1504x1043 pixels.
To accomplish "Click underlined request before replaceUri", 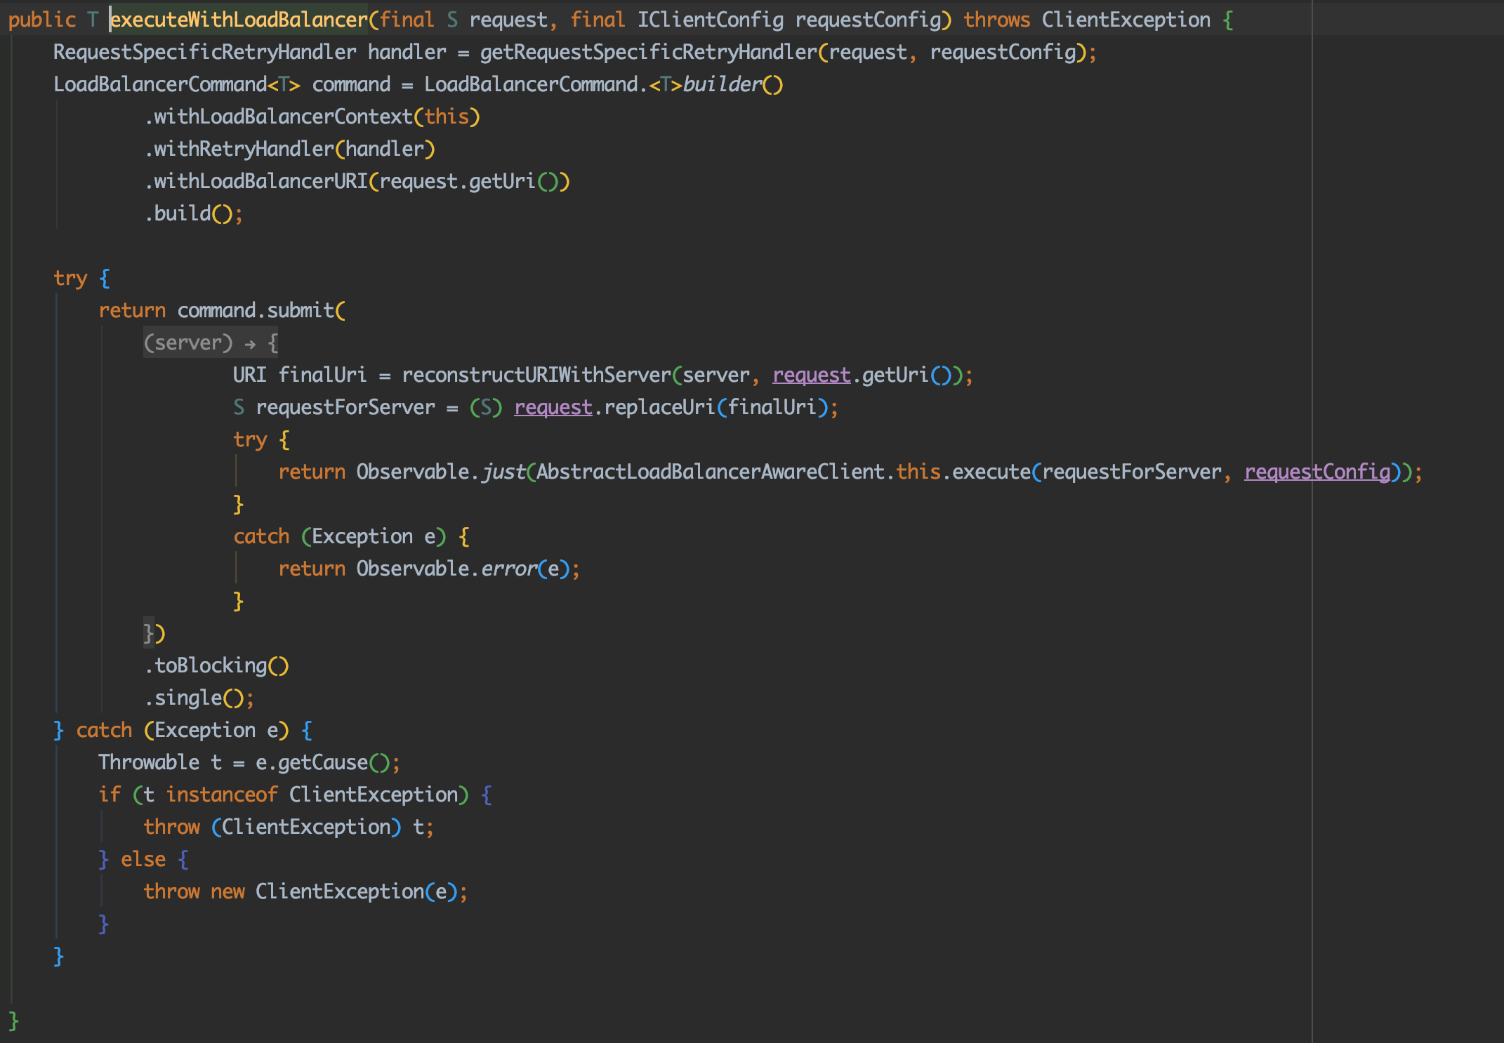I will click(x=553, y=408).
